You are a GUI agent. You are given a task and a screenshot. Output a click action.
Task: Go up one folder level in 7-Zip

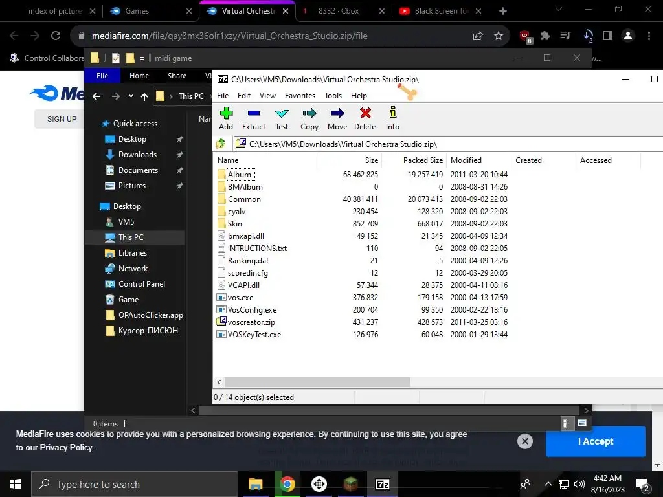[221, 144]
